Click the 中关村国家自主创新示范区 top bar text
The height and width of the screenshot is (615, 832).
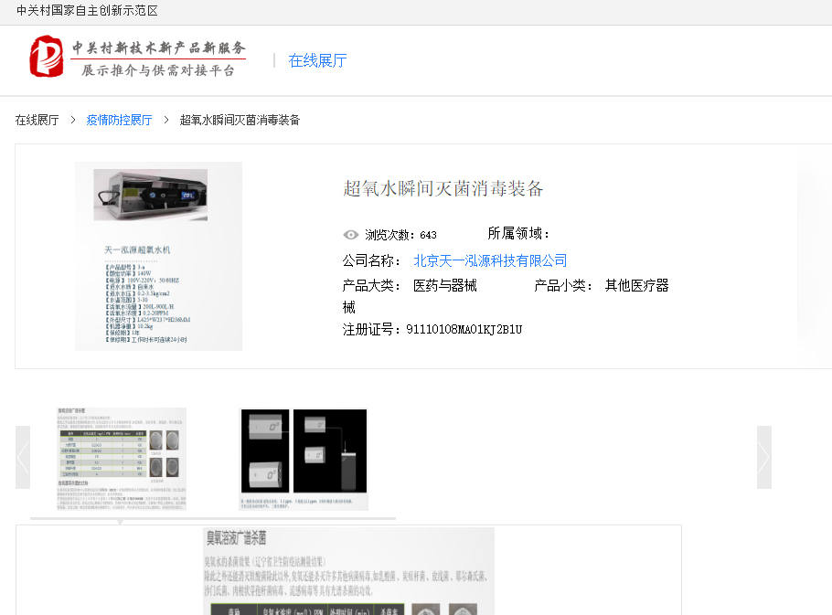click(87, 11)
